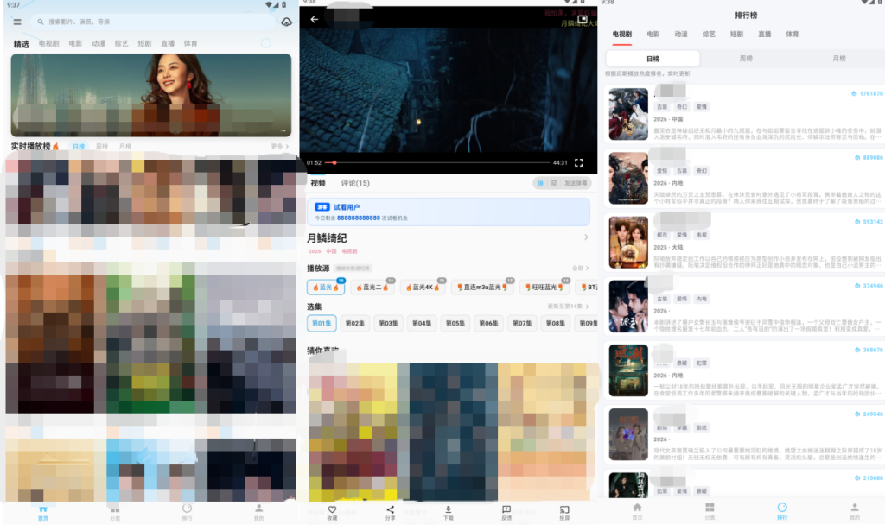Tap the 下载 download icon below the video

[448, 512]
